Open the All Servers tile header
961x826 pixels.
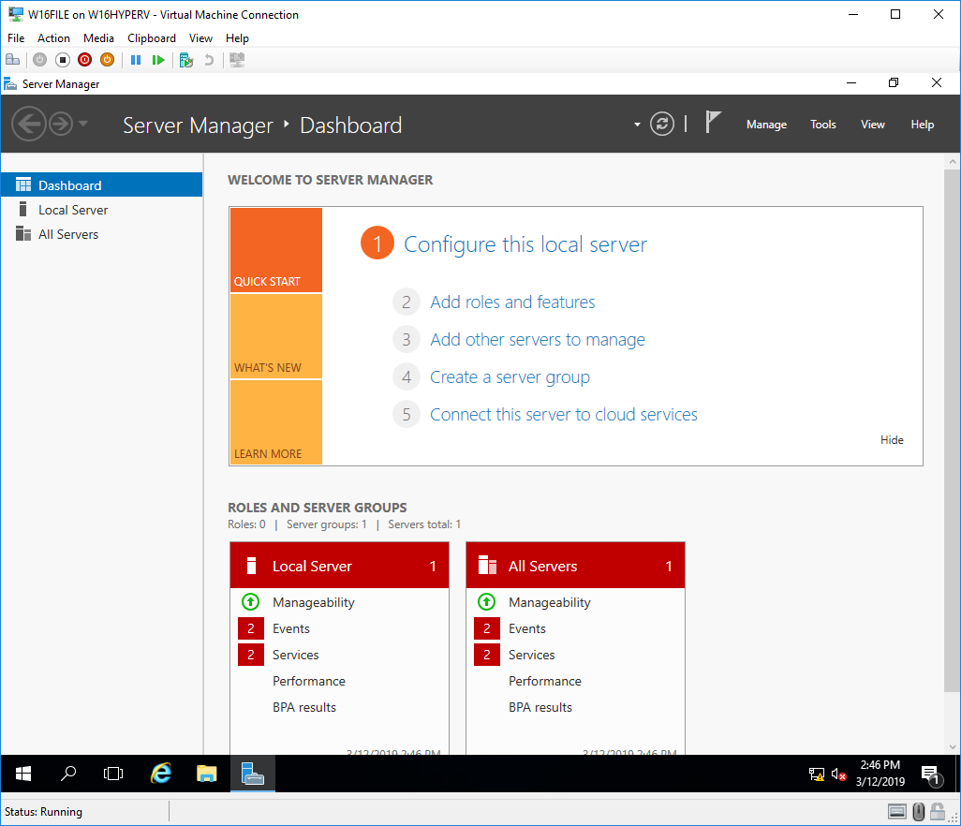[x=575, y=566]
